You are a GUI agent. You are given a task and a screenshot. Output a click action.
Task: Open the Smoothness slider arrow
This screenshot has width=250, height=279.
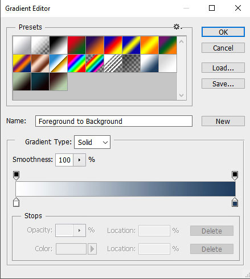point(79,160)
